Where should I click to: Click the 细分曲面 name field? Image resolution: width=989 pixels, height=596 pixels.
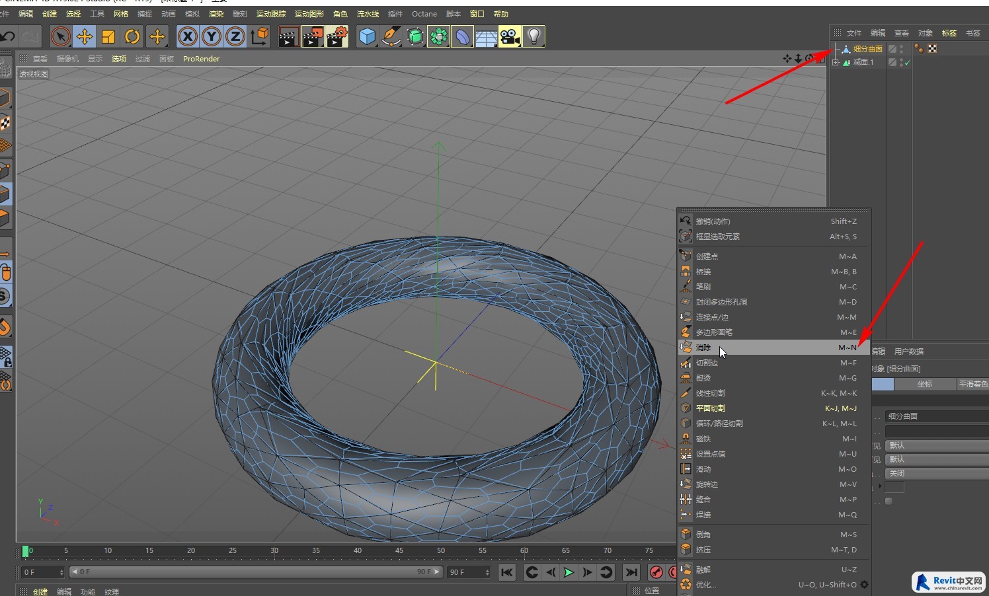[x=937, y=416]
